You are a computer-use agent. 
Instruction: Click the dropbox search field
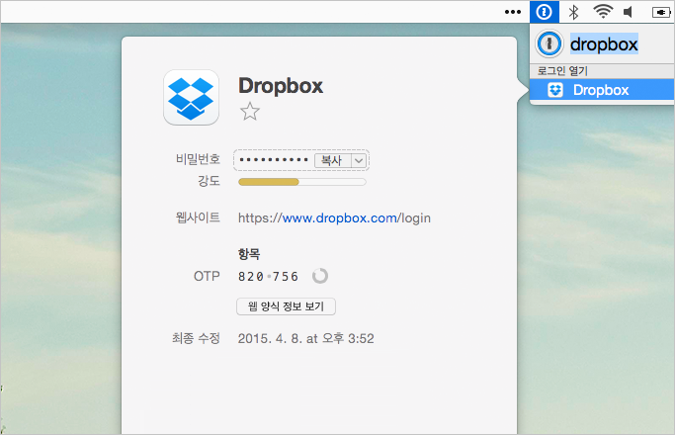tap(604, 43)
